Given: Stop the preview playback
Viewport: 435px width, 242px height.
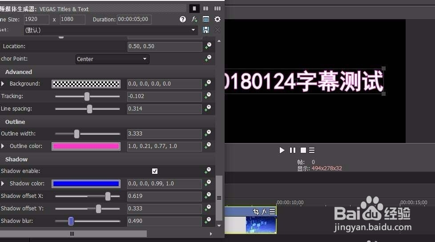Looking at the screenshot, I should (x=303, y=150).
